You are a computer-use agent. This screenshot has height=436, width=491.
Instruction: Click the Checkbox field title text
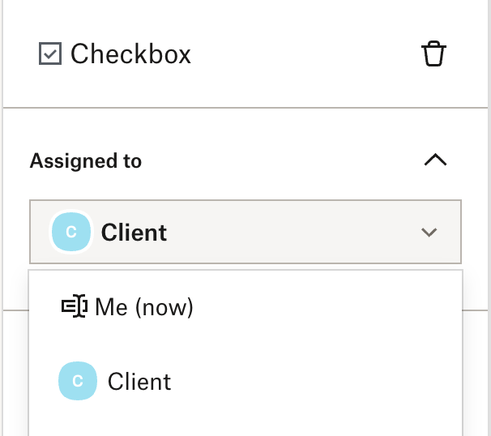pos(130,53)
